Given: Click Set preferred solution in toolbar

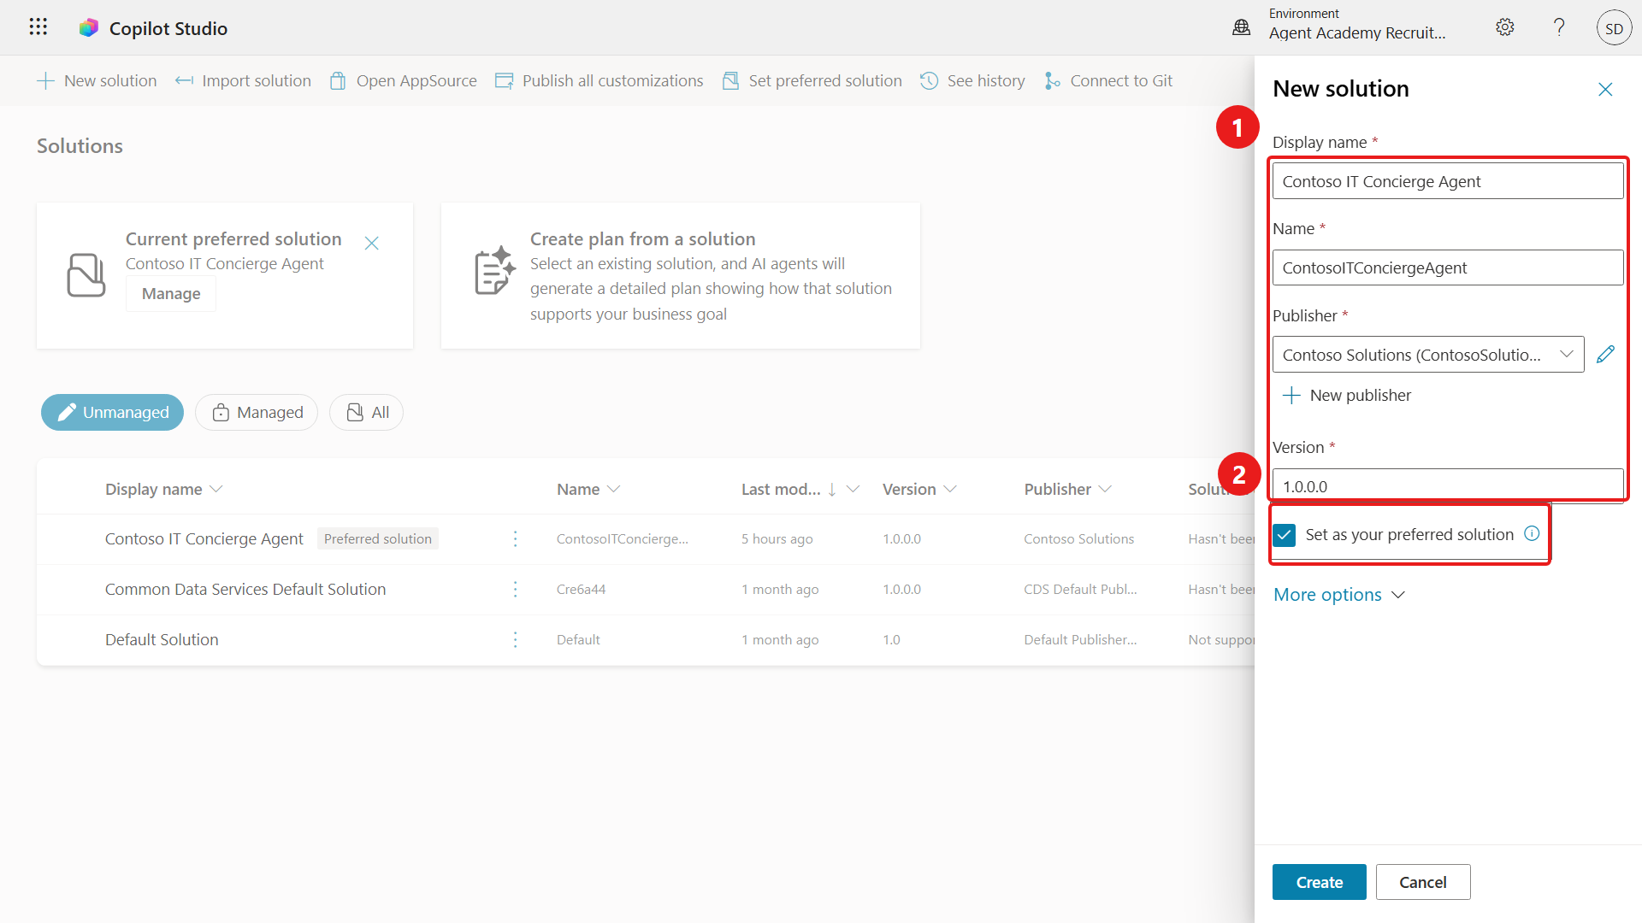Looking at the screenshot, I should pyautogui.click(x=812, y=80).
